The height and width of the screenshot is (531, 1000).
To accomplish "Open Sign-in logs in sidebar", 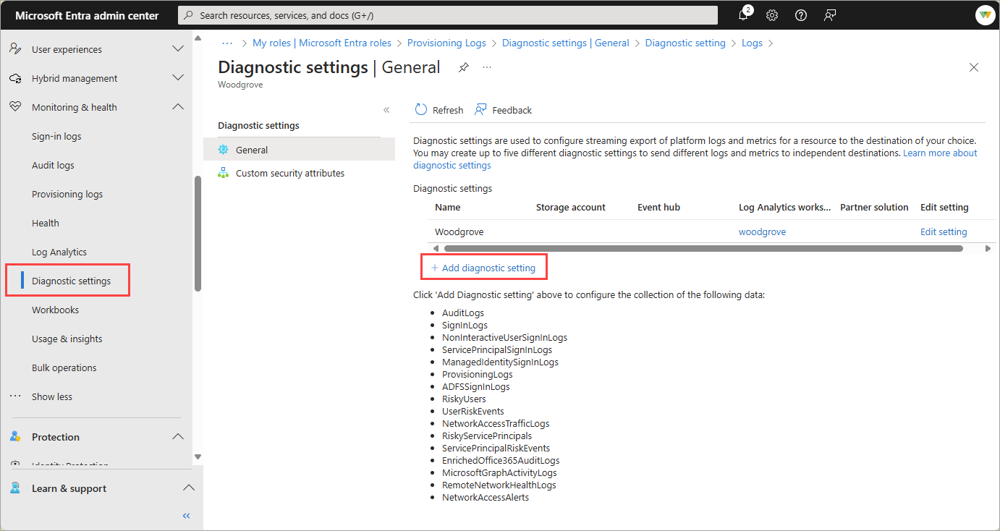I will 56,136.
